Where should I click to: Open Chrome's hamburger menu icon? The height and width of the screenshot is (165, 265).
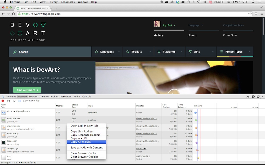(x=262, y=14)
